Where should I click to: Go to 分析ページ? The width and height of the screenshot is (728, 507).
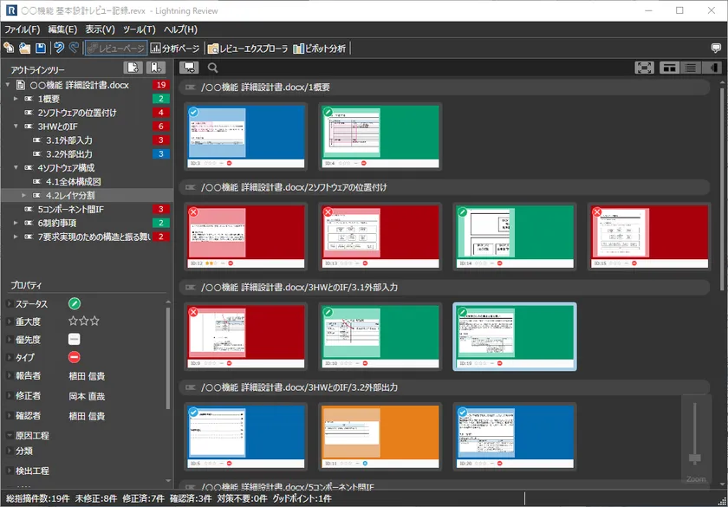click(x=174, y=49)
